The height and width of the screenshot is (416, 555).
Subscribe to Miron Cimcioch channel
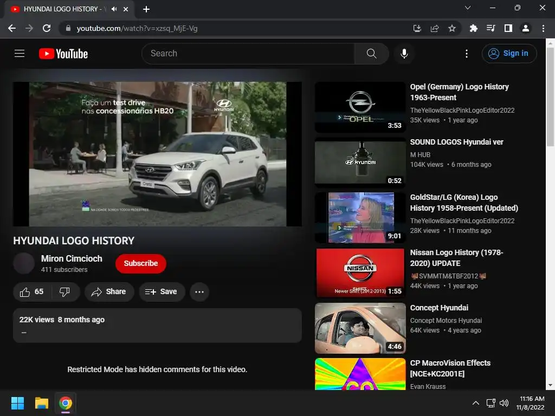tap(140, 264)
